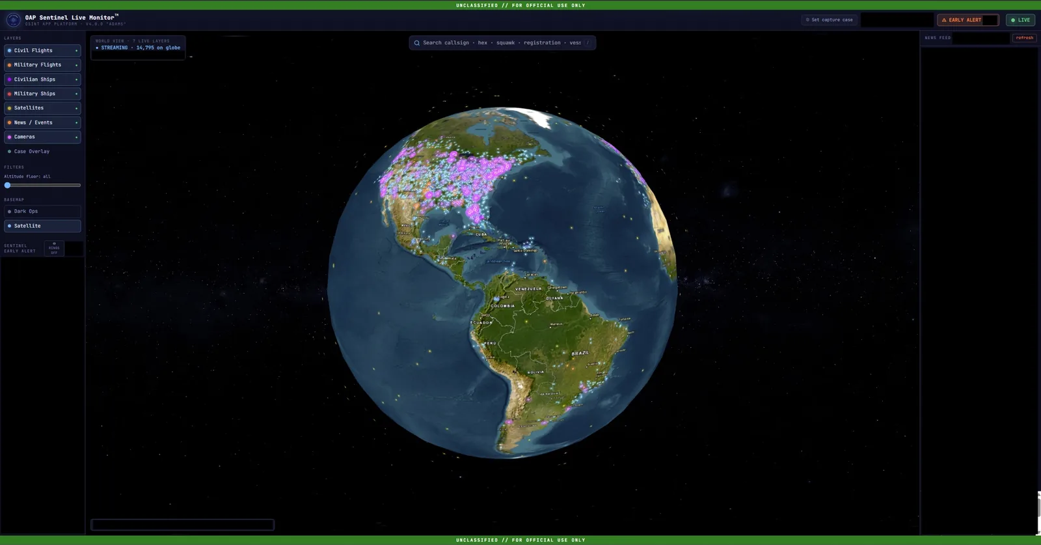The height and width of the screenshot is (545, 1041).
Task: Toggle the Military Ships layer
Action: (42, 94)
